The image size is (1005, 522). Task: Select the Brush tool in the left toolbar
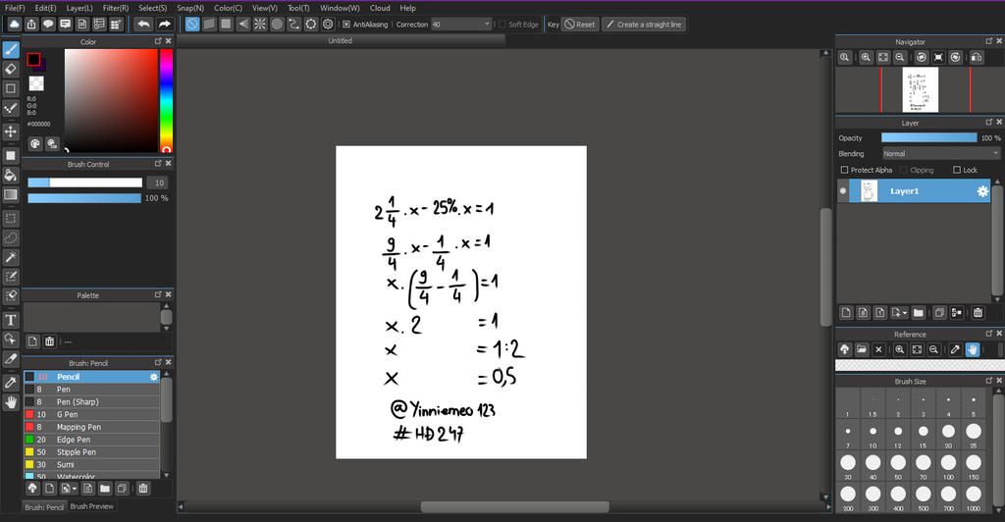pos(11,49)
